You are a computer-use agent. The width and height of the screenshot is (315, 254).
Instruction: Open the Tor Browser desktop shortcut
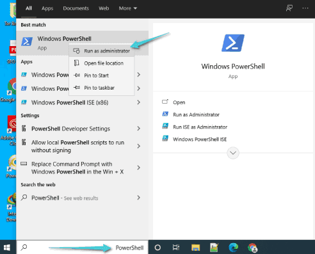click(x=11, y=14)
